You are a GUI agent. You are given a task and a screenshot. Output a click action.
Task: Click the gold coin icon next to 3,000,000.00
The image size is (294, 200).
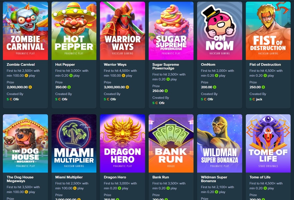[127, 87]
